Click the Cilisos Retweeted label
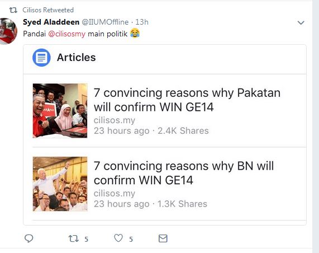The image size is (319, 253). coord(48,10)
